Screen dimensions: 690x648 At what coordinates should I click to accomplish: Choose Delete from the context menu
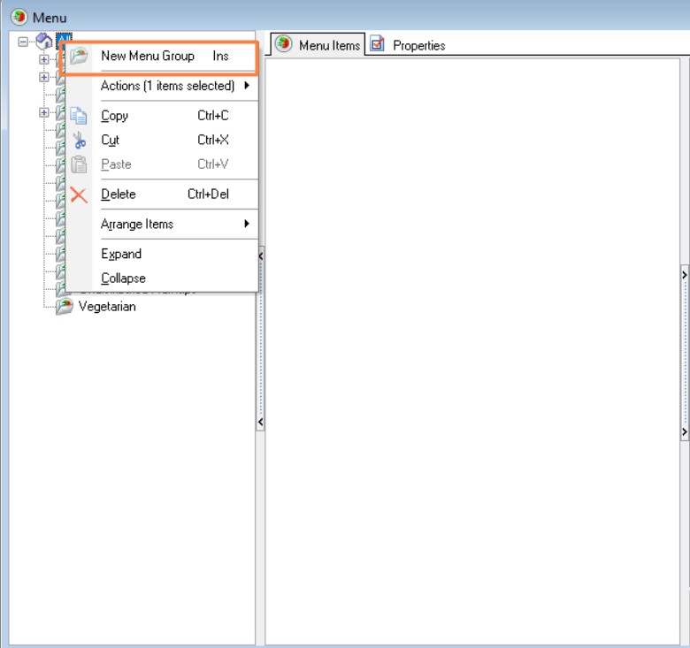point(161,194)
